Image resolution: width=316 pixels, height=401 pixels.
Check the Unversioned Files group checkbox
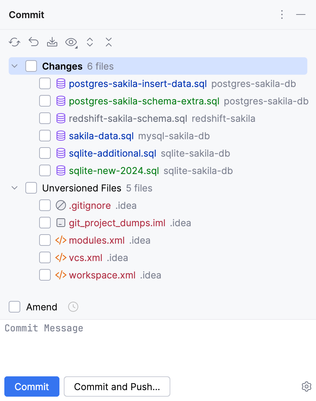31,188
